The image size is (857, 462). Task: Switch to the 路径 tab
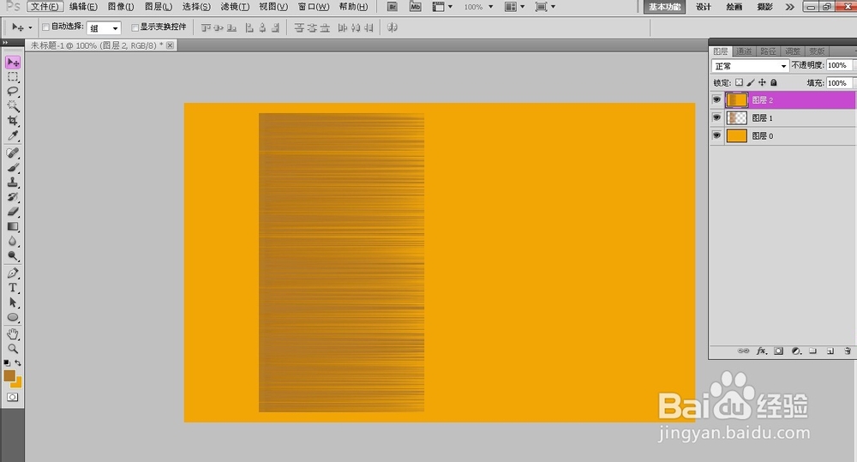768,51
